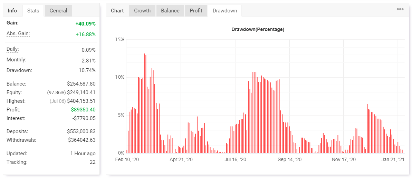
Task: Click the Monthly label
Action: 16,60
